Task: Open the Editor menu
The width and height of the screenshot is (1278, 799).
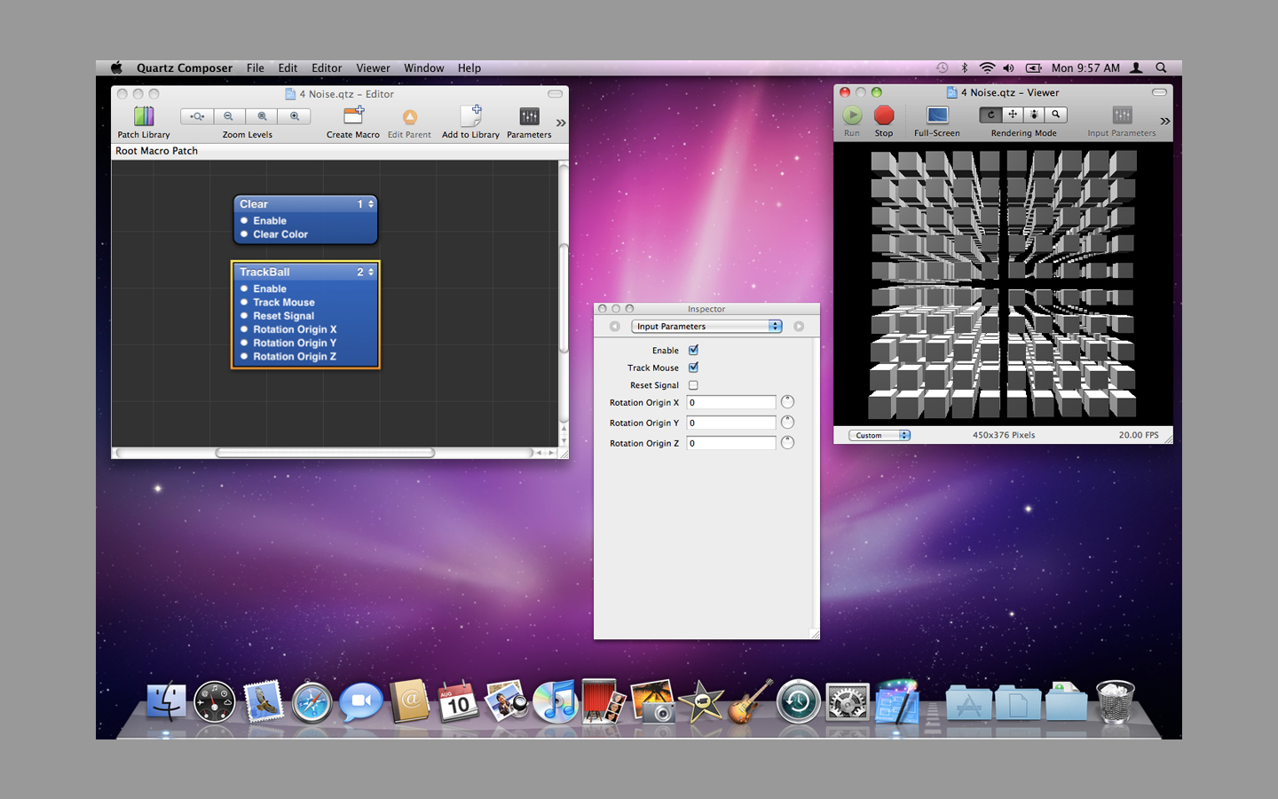Action: point(327,68)
